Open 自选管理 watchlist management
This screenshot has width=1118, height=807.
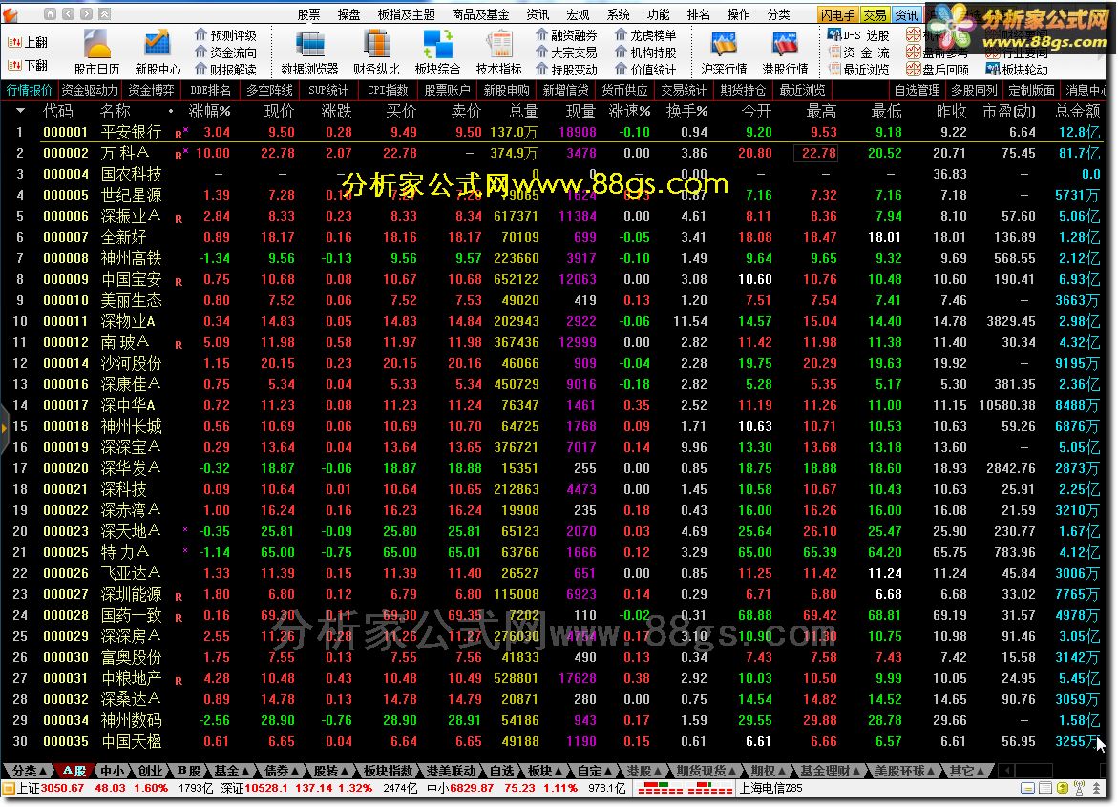tap(917, 90)
